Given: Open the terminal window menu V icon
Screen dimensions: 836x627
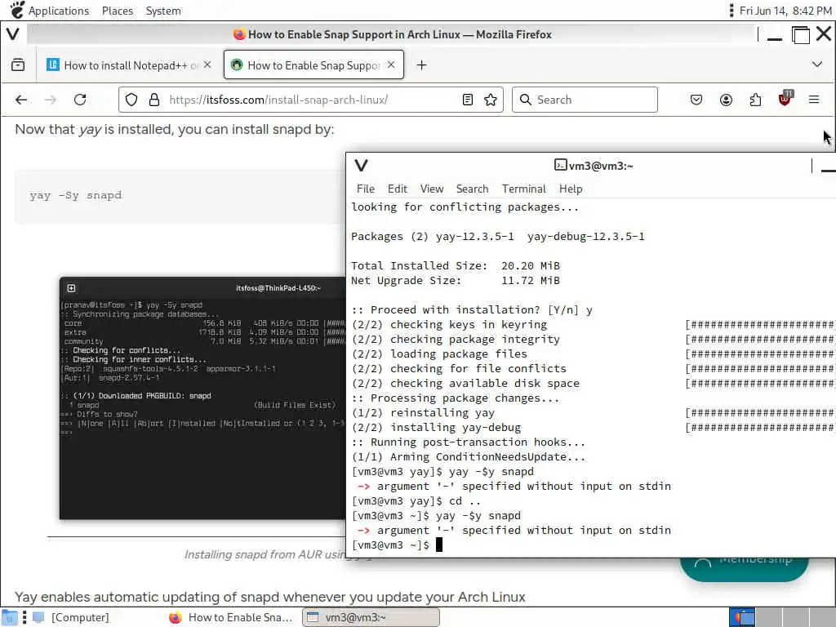Looking at the screenshot, I should [361, 165].
